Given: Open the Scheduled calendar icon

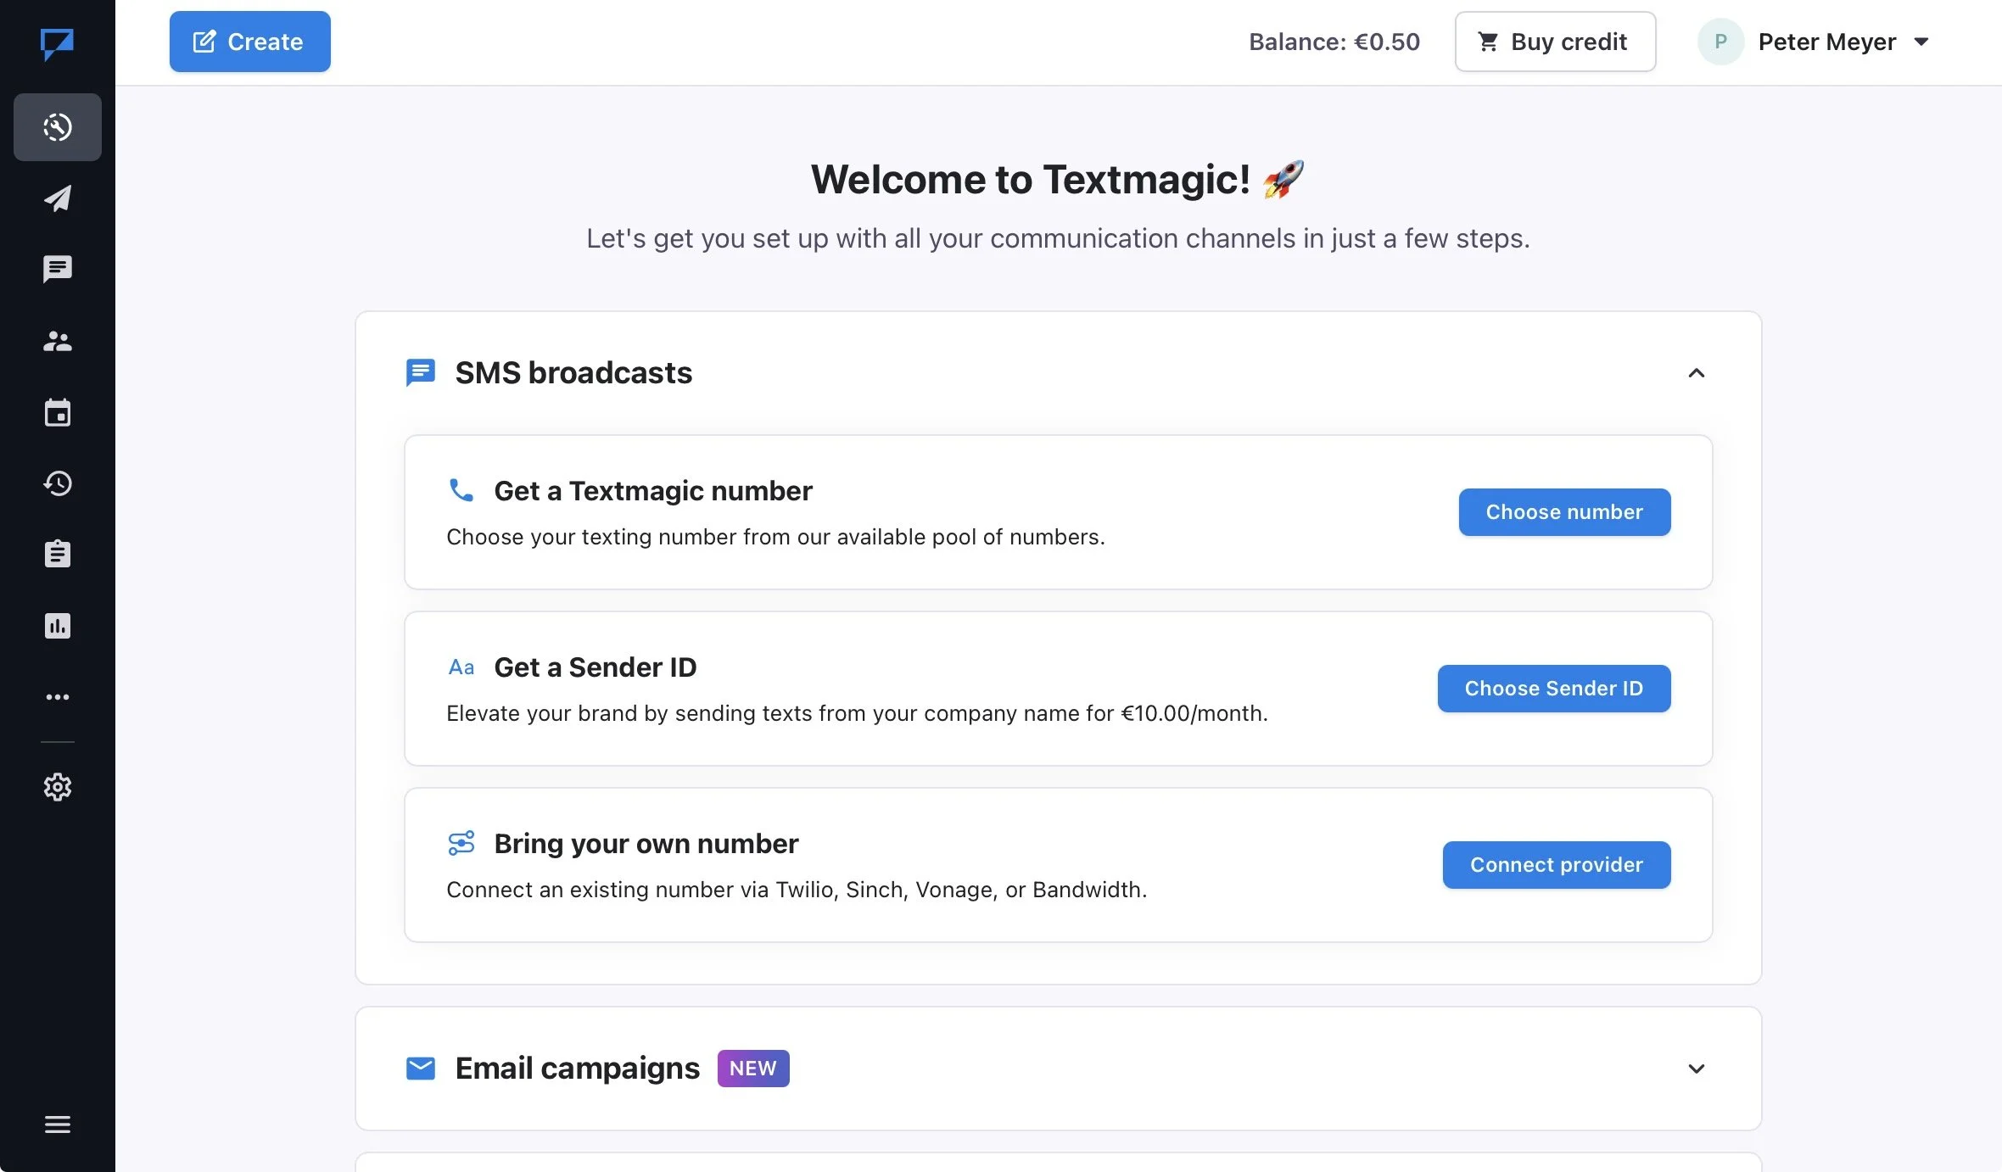Looking at the screenshot, I should pyautogui.click(x=57, y=413).
